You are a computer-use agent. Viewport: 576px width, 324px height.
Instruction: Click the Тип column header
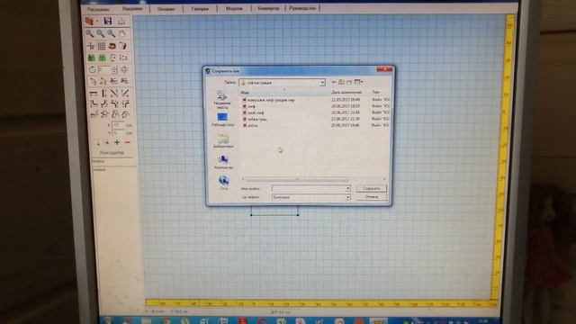[375, 92]
